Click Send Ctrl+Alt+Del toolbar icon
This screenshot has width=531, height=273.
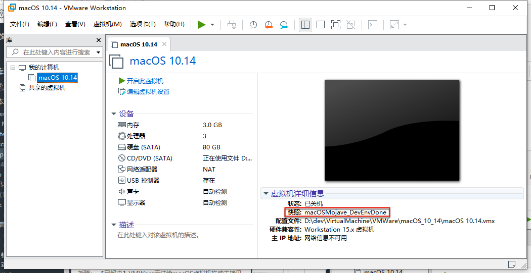[x=232, y=25]
